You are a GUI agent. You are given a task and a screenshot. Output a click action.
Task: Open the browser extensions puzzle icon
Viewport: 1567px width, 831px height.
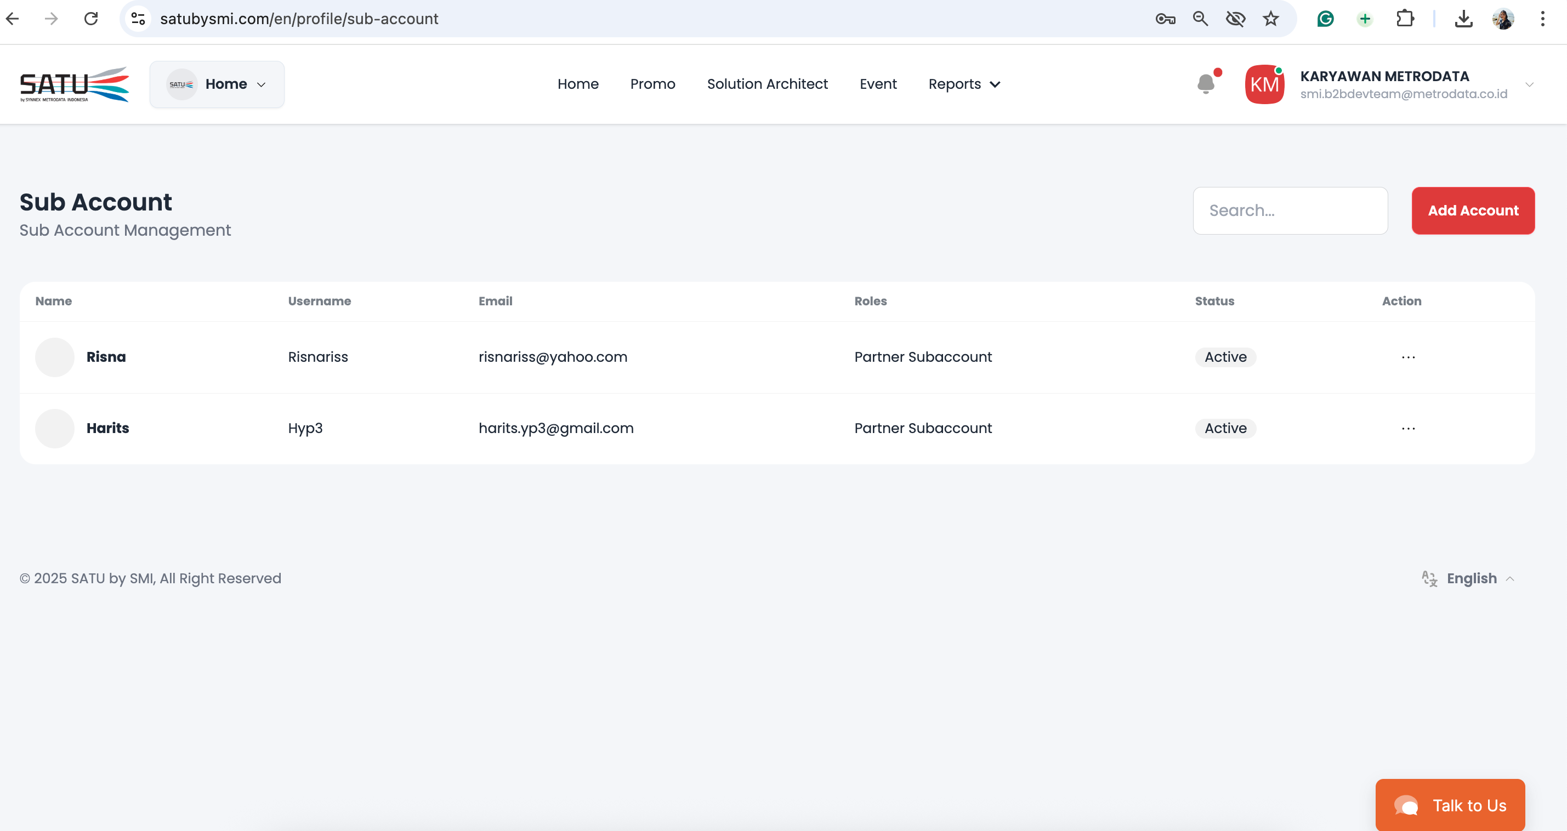pyautogui.click(x=1405, y=19)
